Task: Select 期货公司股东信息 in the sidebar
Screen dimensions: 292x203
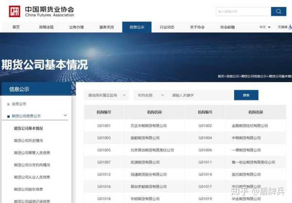Action: point(28,189)
